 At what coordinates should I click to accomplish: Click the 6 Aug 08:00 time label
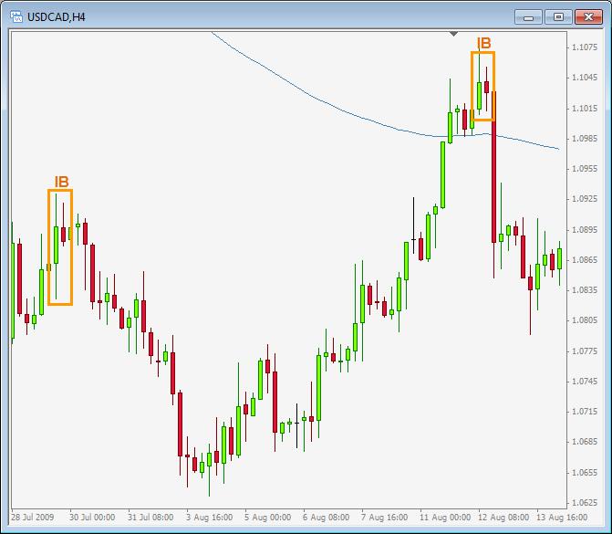pyautogui.click(x=326, y=518)
